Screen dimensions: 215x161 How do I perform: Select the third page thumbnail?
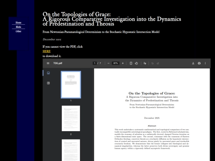pos(71,150)
